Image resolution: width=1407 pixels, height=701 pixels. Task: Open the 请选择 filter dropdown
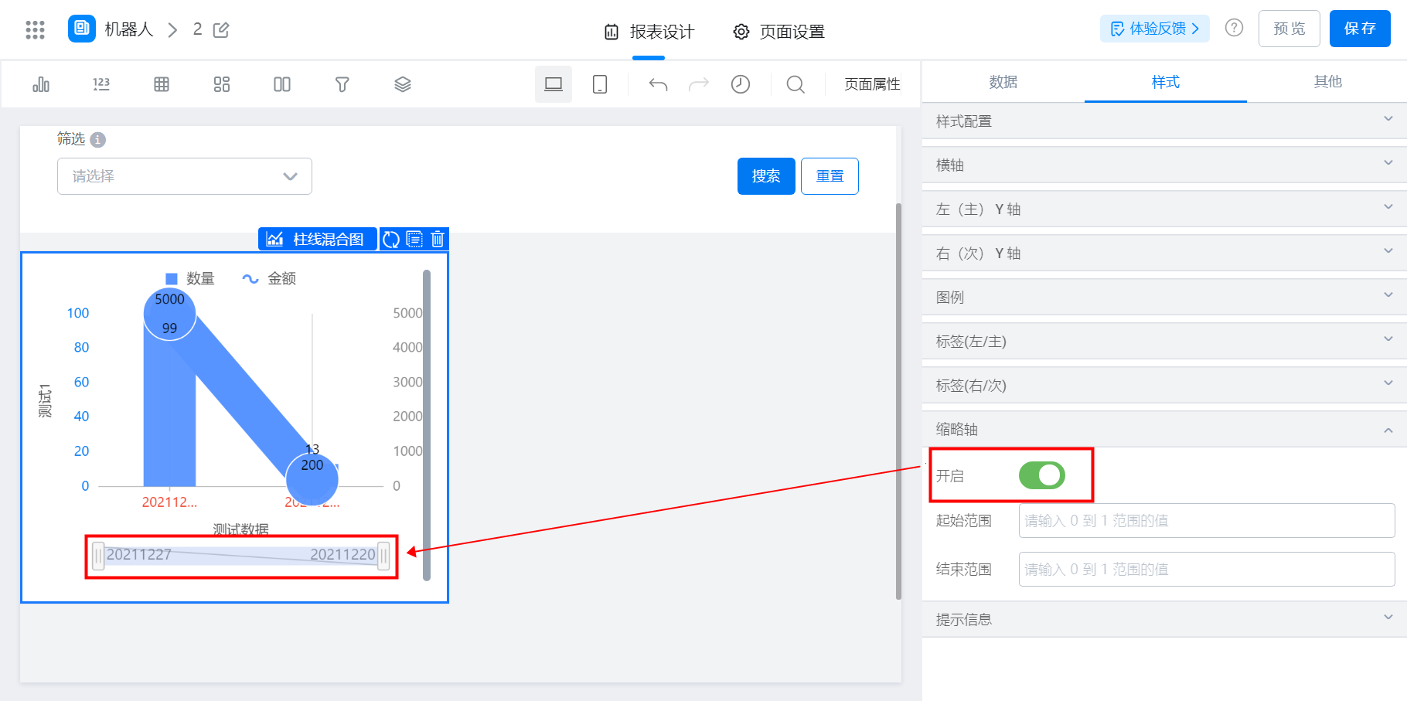point(185,176)
